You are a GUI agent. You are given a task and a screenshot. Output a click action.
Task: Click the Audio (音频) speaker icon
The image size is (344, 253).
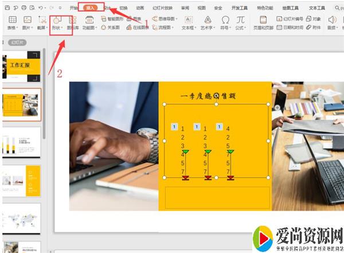tap(331, 20)
